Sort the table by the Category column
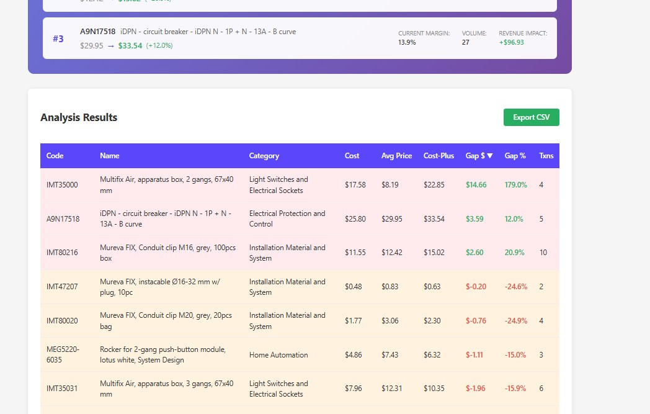The image size is (650, 414). (x=264, y=156)
